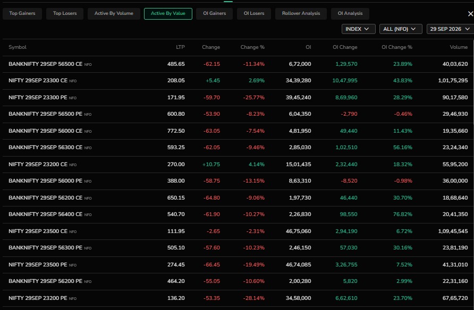Open Active By Volume tab
Image resolution: width=474 pixels, height=310 pixels.
coord(114,13)
